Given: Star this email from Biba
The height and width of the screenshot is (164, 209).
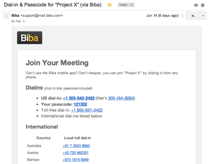Looking at the screenshot, I should 182,16.
